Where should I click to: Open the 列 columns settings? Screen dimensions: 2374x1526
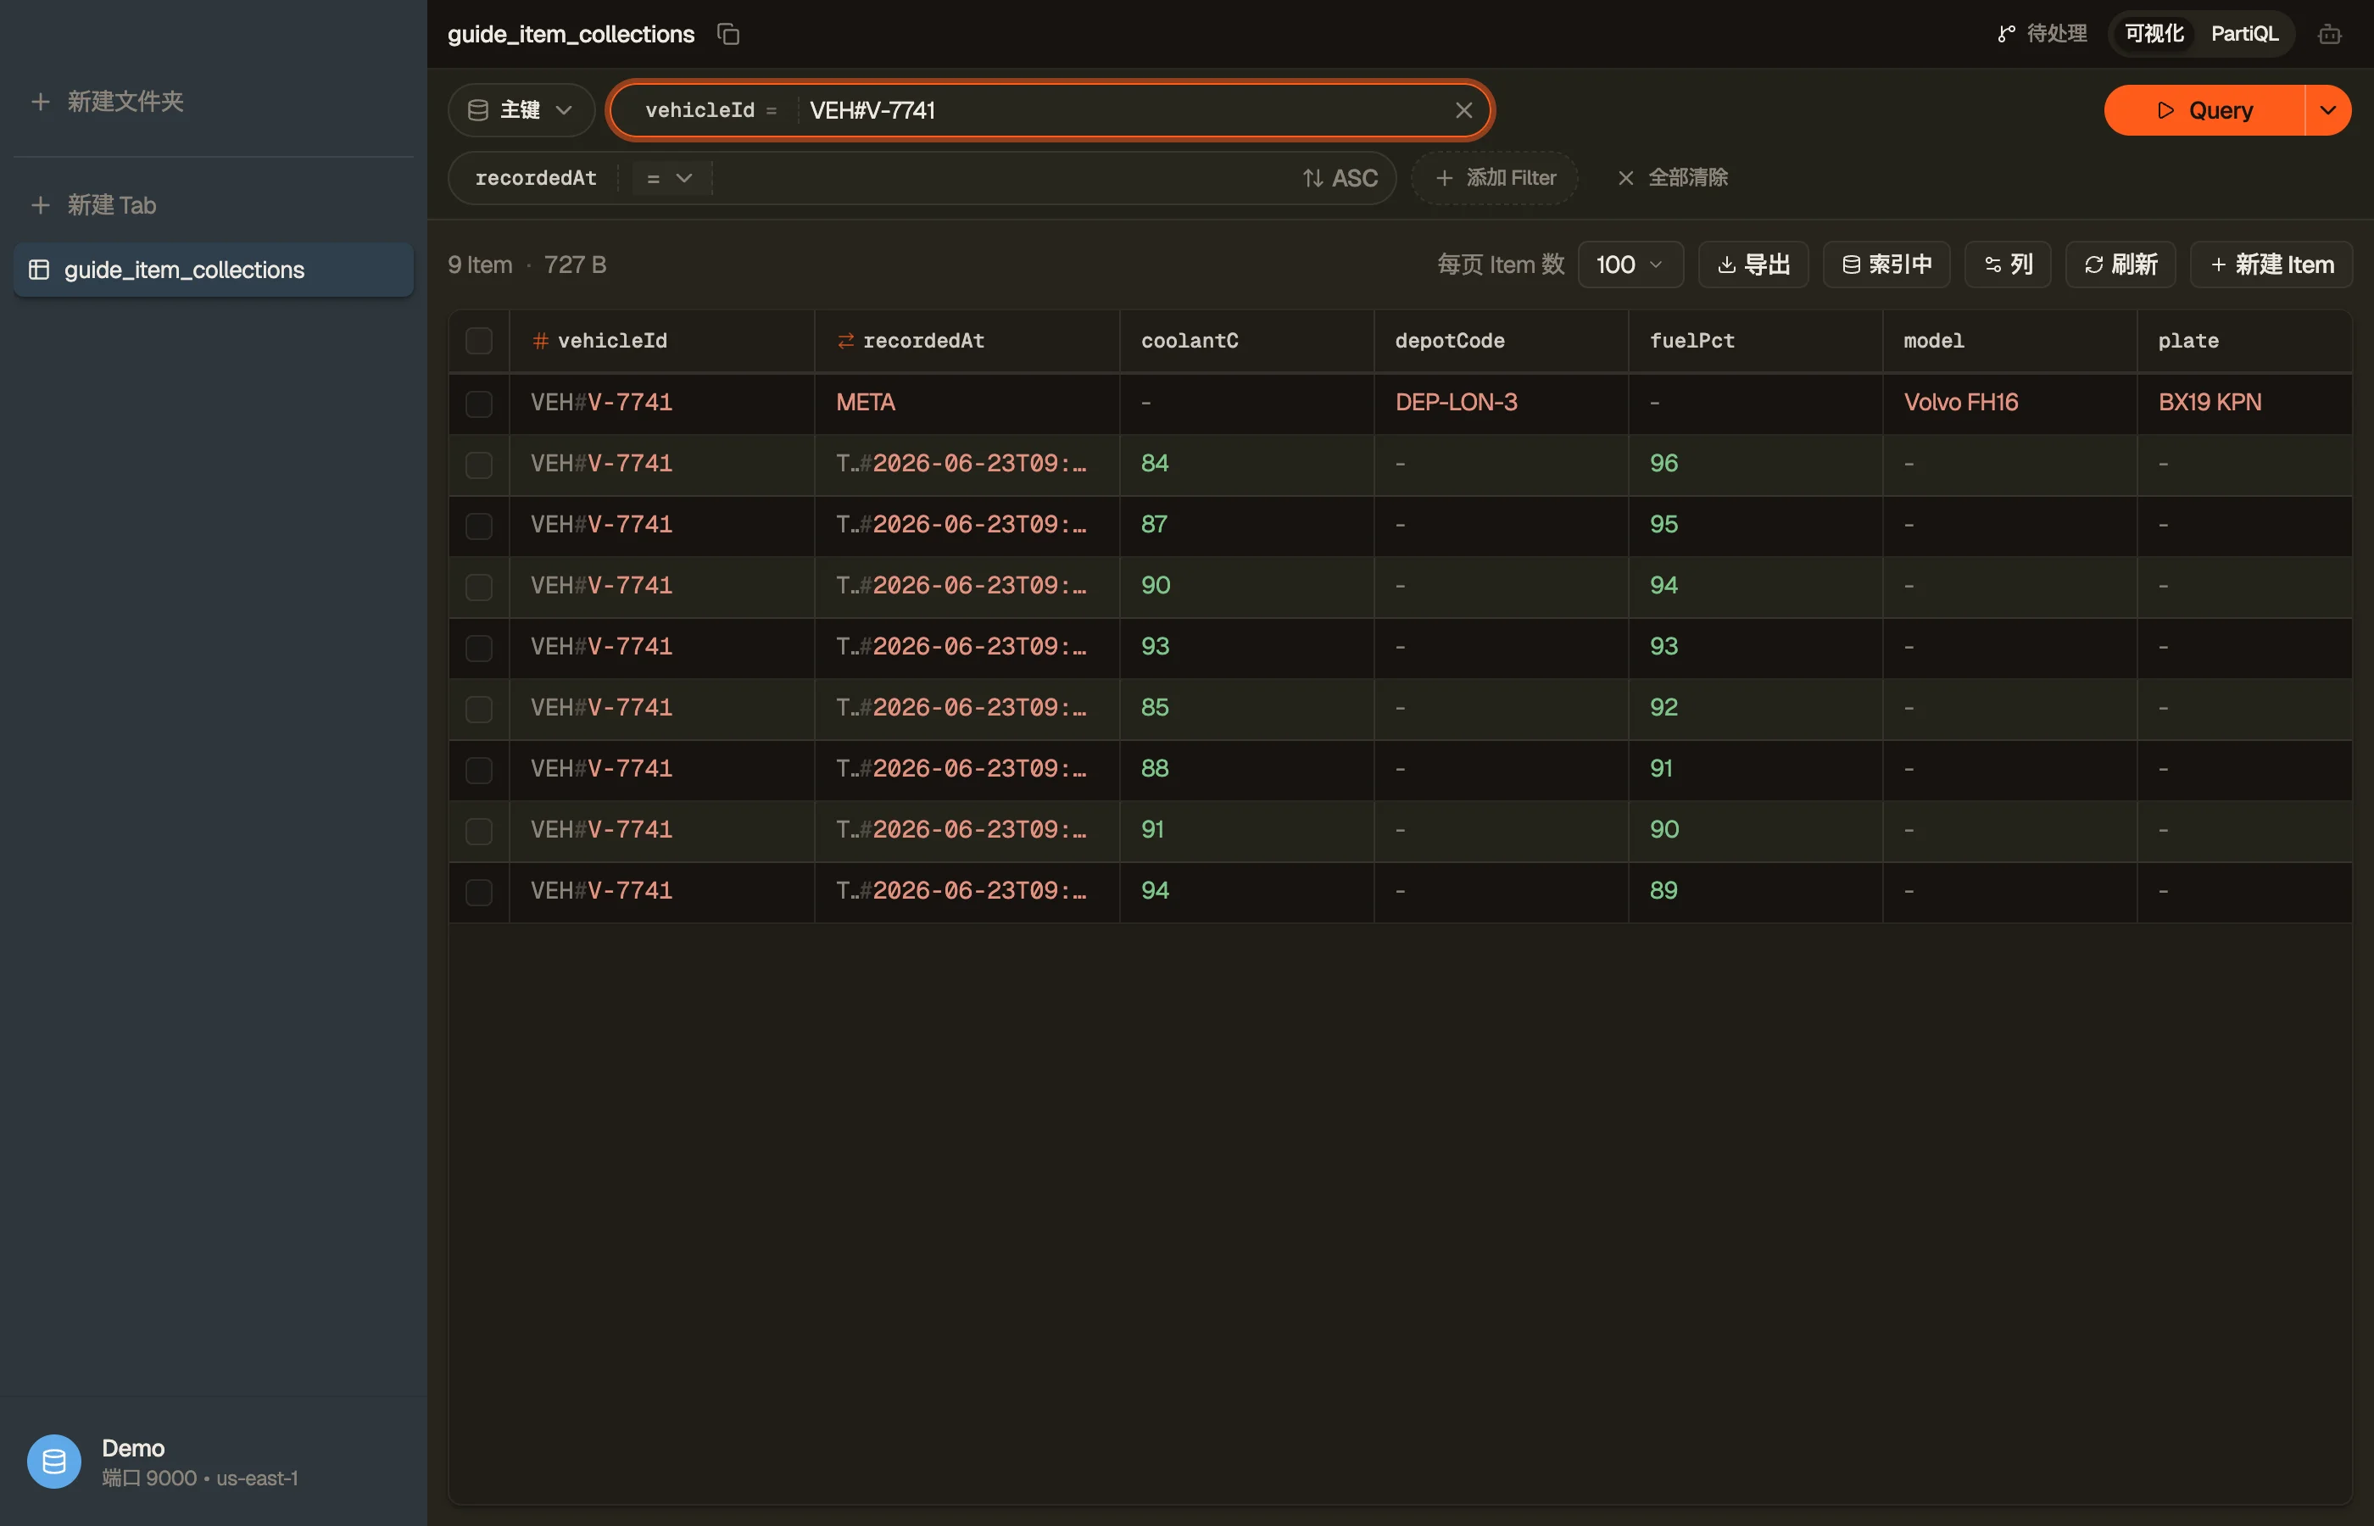2006,265
